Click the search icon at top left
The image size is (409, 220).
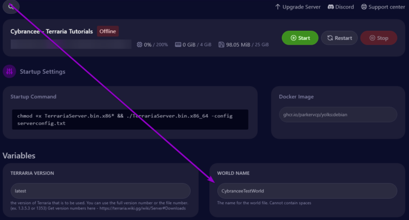point(11,6)
